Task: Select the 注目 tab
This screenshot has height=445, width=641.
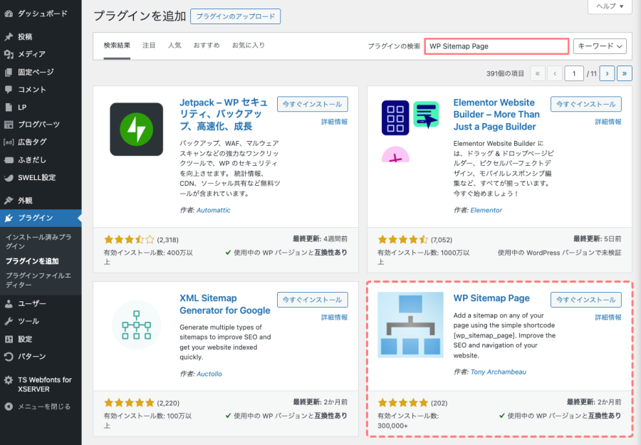Action: click(x=149, y=46)
